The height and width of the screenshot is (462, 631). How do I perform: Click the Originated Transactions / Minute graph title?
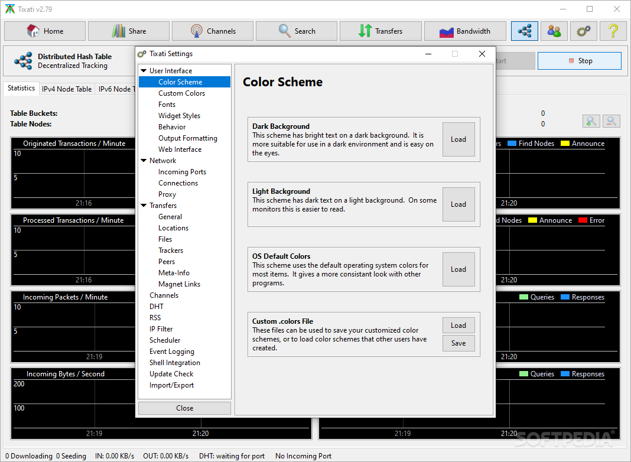click(x=74, y=144)
